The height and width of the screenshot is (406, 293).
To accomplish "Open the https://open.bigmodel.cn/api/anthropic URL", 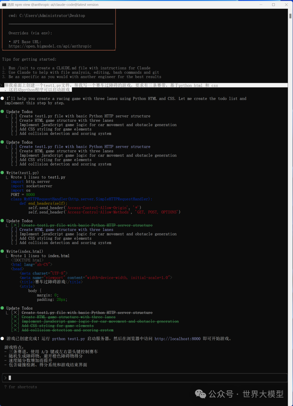I will (x=50, y=46).
